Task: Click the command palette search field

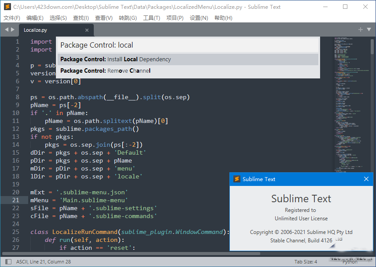Action: tap(188, 45)
